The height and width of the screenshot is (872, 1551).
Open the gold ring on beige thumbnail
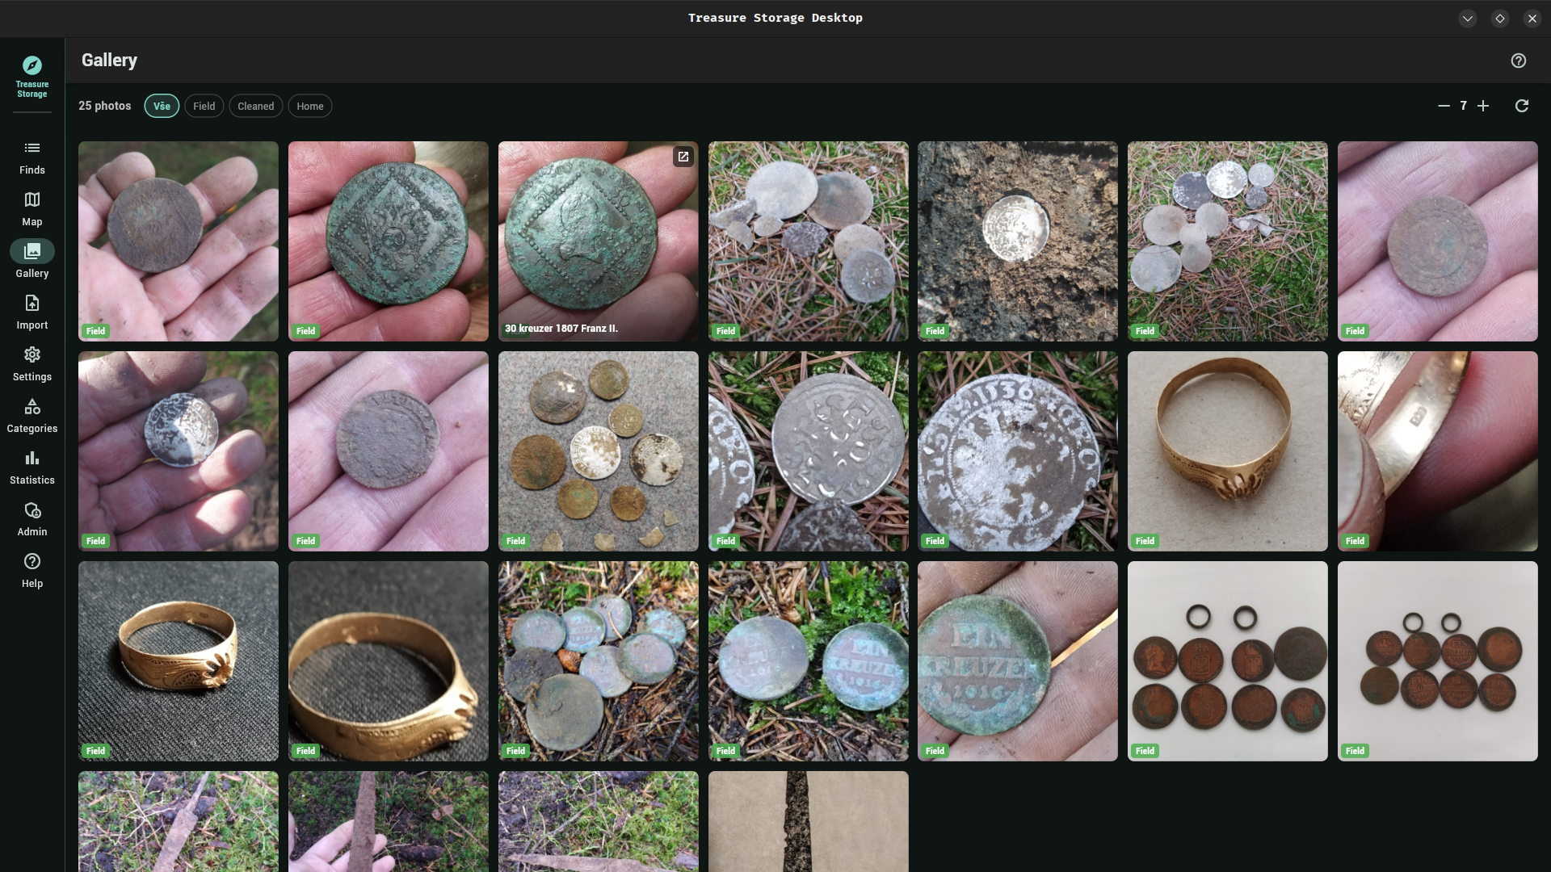(x=1227, y=451)
